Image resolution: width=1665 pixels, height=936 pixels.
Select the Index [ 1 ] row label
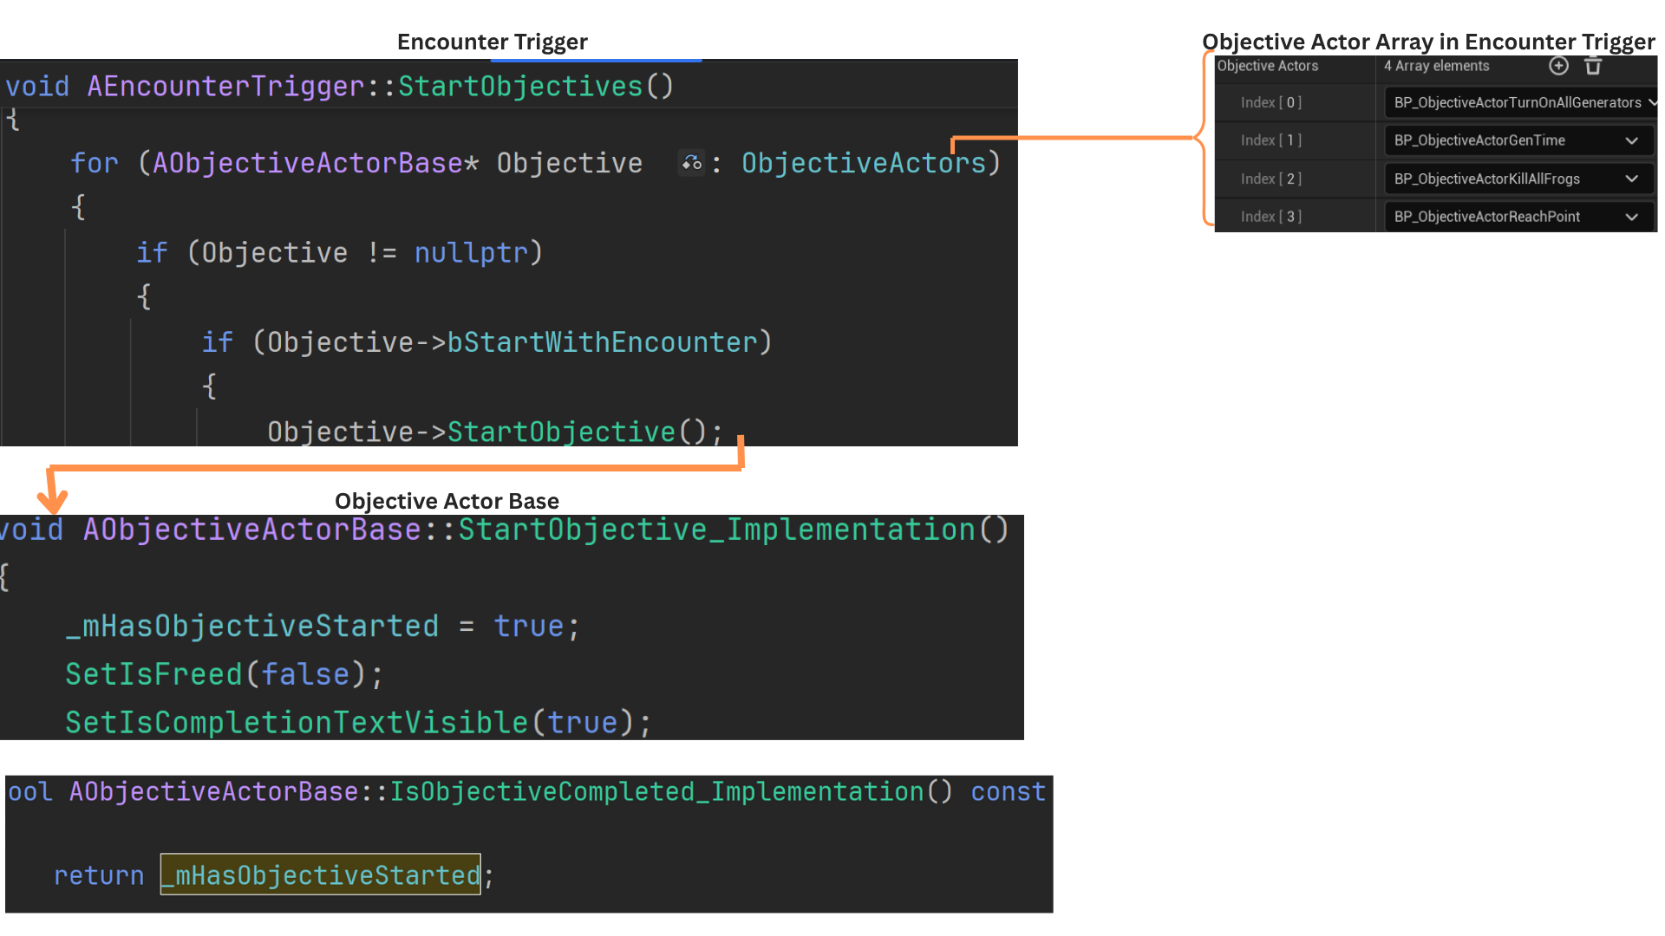[1270, 140]
